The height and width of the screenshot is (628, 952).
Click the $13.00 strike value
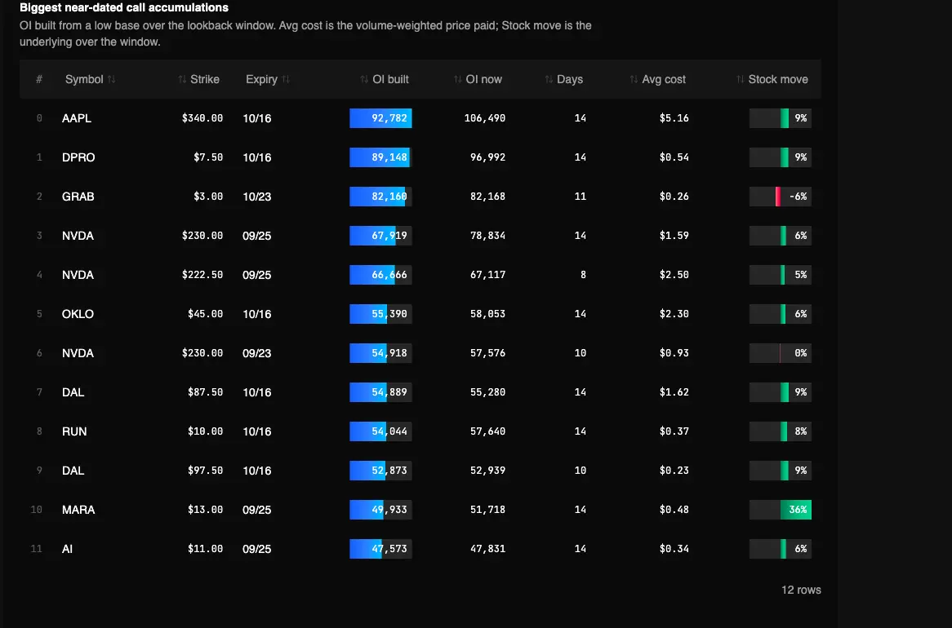click(x=205, y=510)
